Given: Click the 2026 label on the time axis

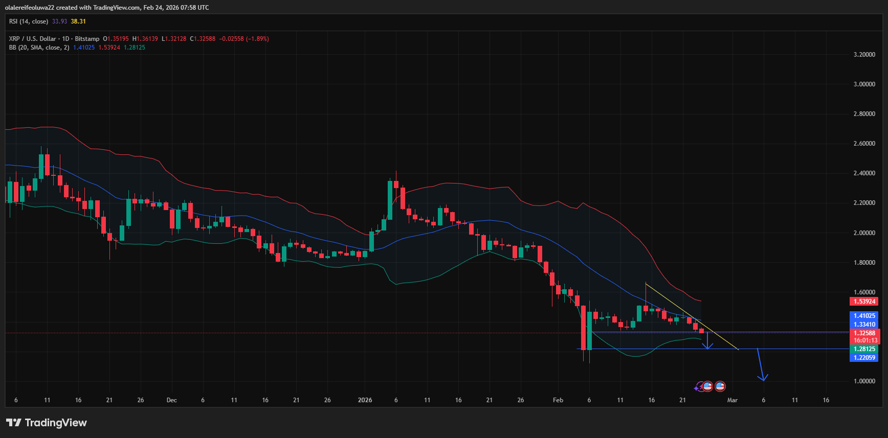Looking at the screenshot, I should 365,400.
